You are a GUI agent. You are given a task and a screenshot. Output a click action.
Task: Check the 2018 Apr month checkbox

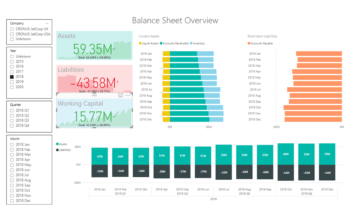(x=12, y=160)
